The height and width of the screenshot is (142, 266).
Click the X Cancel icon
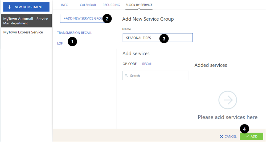point(221,136)
